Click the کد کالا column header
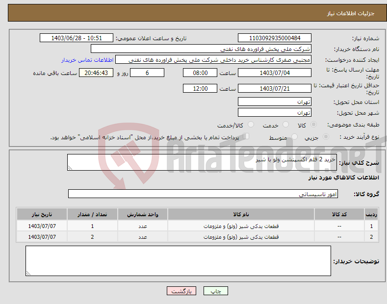The width and height of the screenshot is (387, 304). pyautogui.click(x=339, y=214)
